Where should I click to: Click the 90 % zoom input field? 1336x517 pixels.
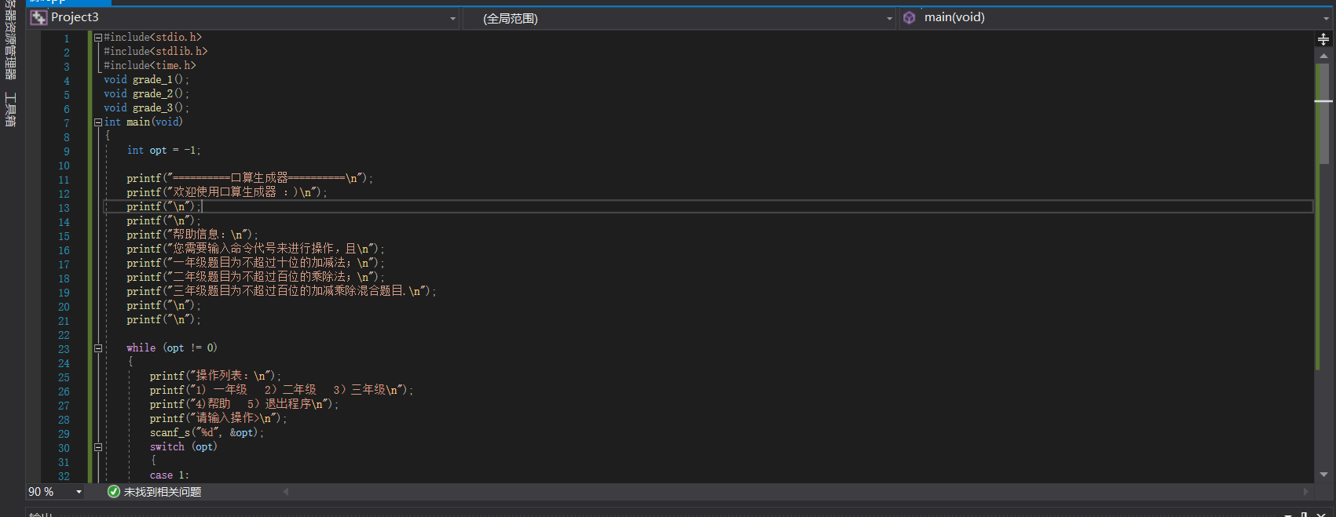(x=49, y=492)
